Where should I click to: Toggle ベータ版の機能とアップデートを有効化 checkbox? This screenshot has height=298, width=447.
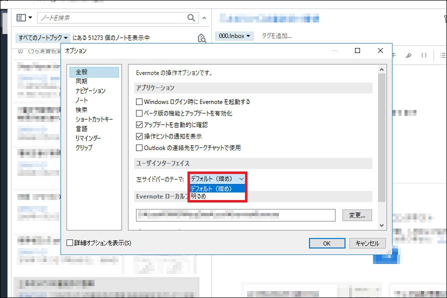tap(139, 113)
